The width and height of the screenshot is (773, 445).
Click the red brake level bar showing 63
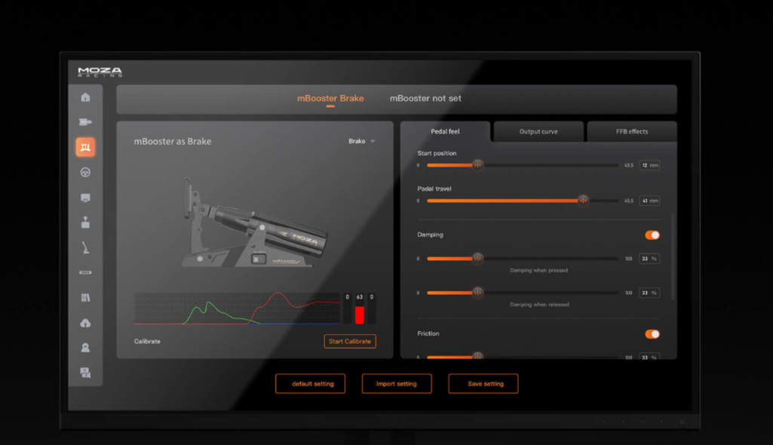point(360,315)
